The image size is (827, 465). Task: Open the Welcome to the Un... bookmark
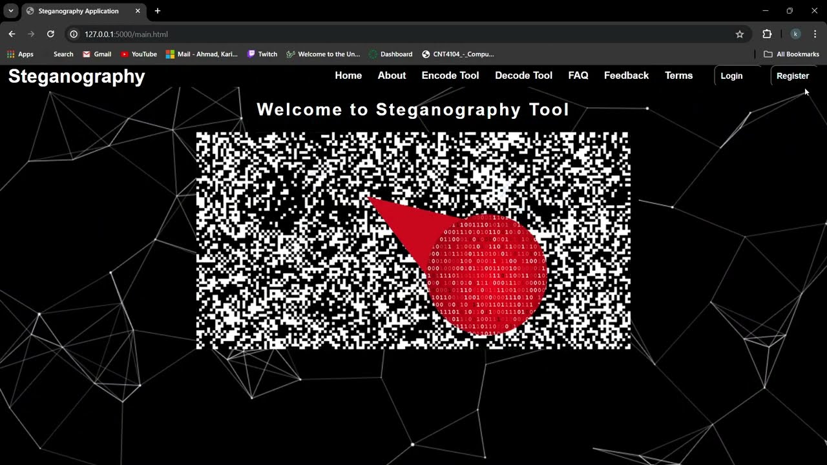click(x=323, y=54)
